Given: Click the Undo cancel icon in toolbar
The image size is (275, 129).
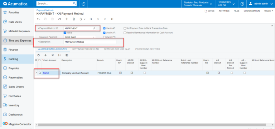Looking at the screenshot, I should [60, 19].
